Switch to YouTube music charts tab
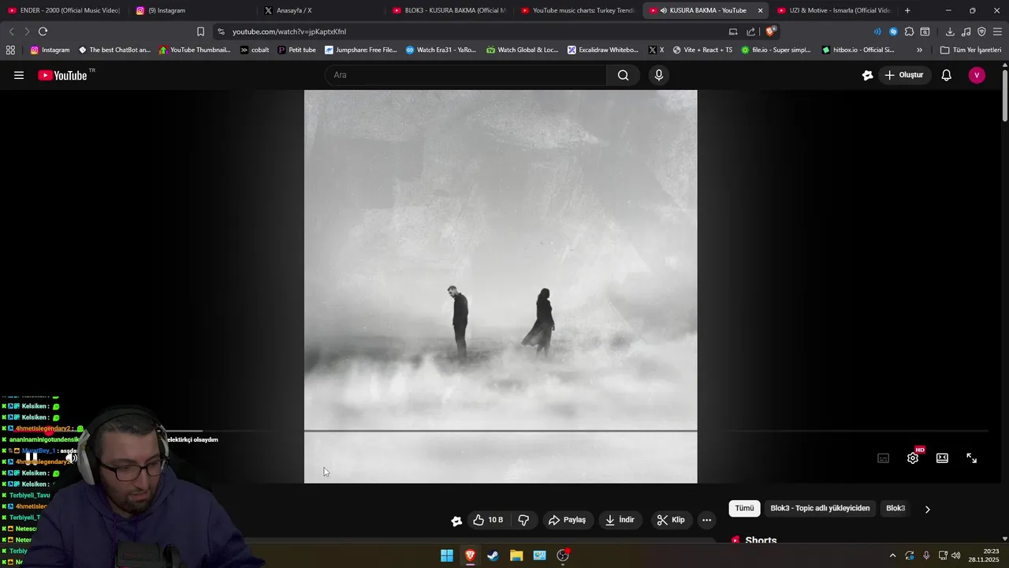Screen dimensions: 1009x568 click(x=578, y=10)
